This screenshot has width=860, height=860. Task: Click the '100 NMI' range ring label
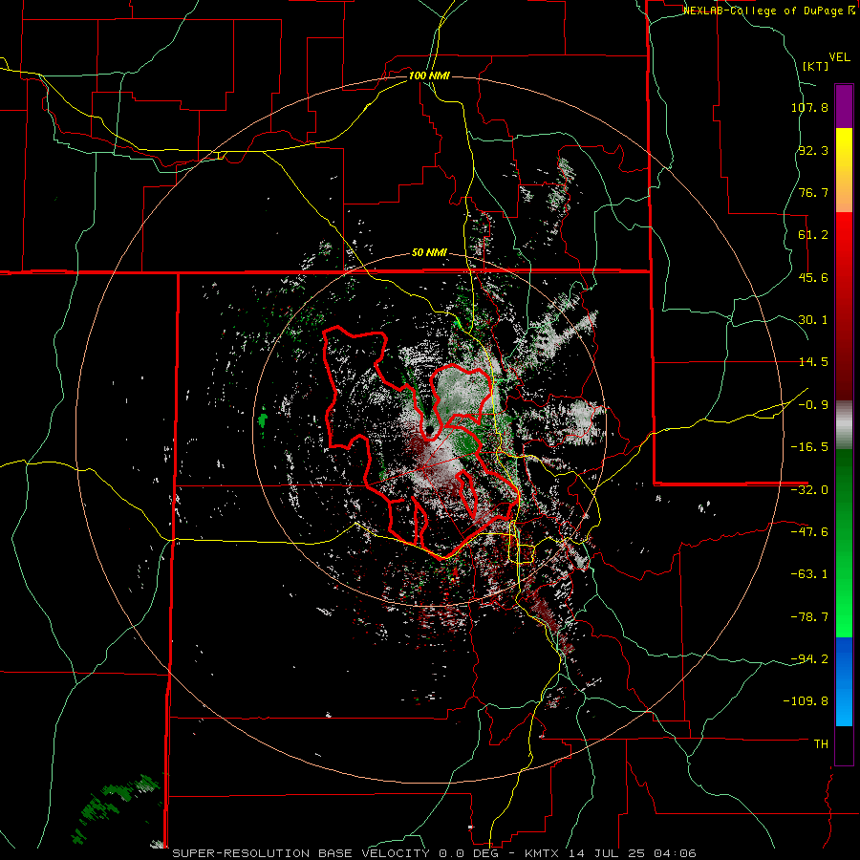coord(429,75)
